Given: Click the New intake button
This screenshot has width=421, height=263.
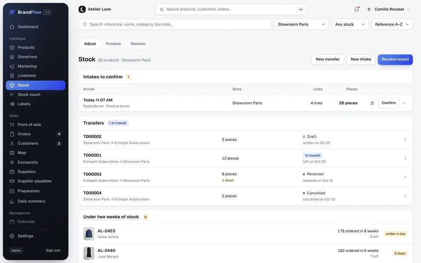Looking at the screenshot, I should [x=361, y=60].
